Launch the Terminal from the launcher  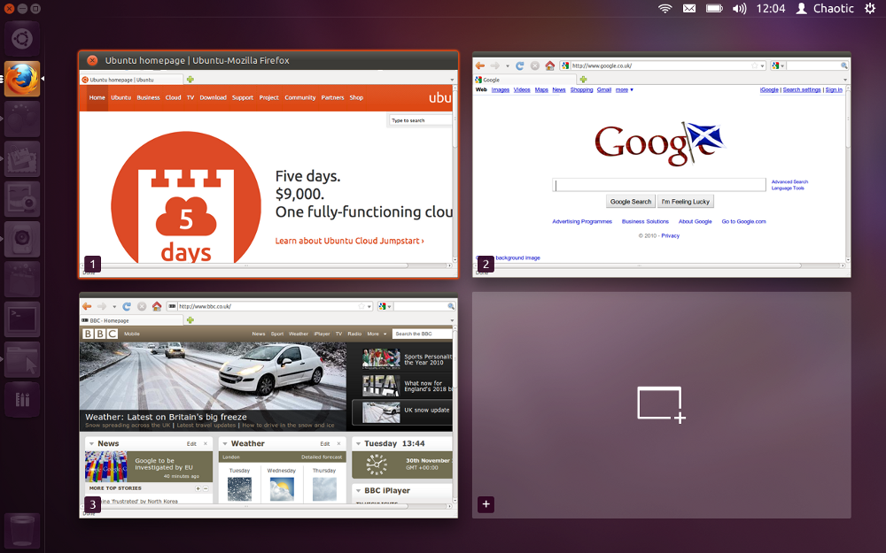21,319
